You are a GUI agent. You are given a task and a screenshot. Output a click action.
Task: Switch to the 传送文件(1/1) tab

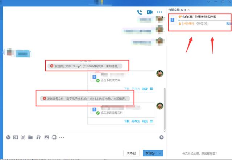pyautogui.click(x=177, y=10)
